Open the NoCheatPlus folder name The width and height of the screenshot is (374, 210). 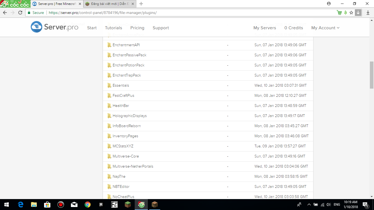click(x=123, y=197)
